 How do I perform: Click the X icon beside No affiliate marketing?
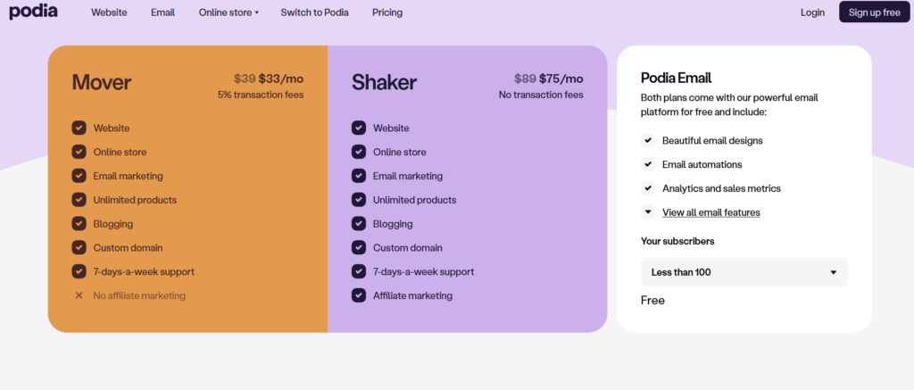[x=79, y=295]
